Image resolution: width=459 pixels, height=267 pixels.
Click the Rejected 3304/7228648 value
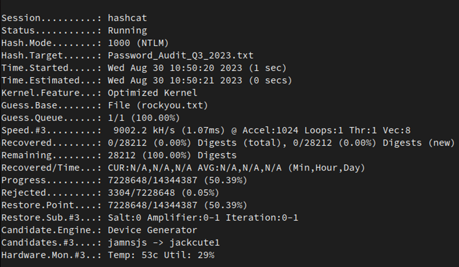(141, 193)
